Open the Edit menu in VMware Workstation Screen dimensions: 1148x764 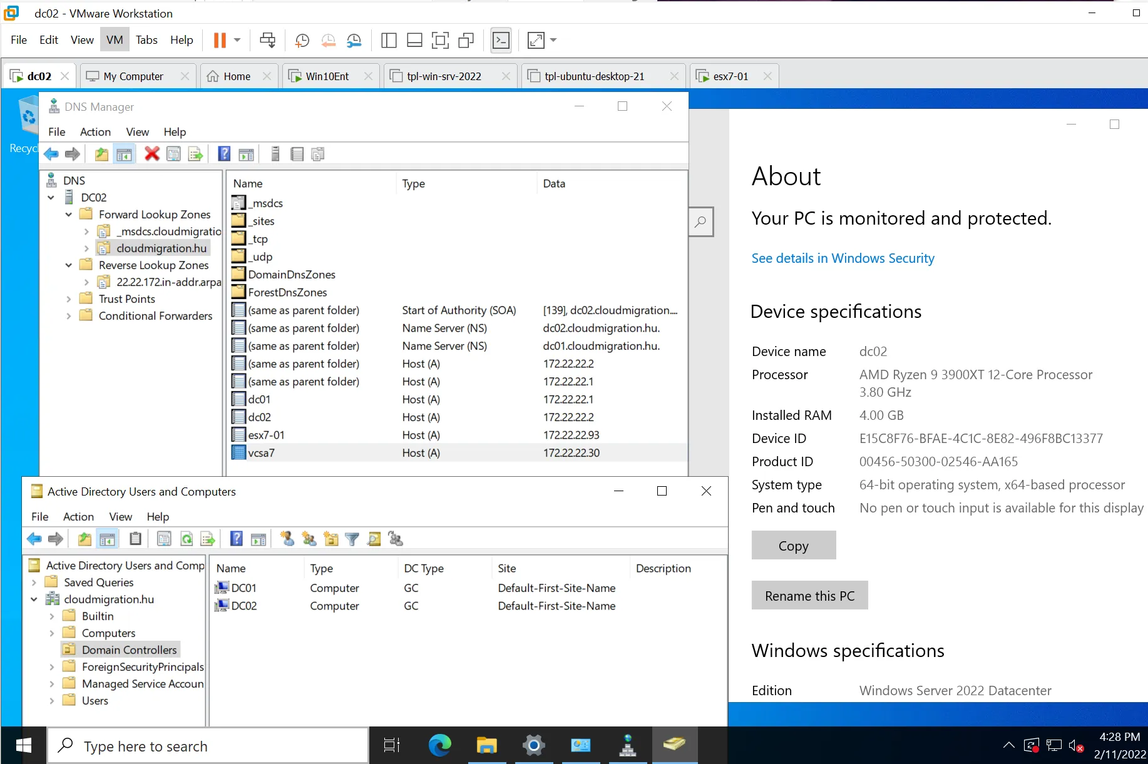[49, 40]
